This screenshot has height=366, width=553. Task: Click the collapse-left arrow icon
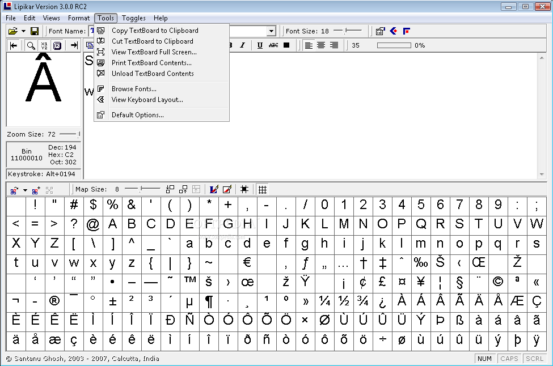(x=14, y=45)
